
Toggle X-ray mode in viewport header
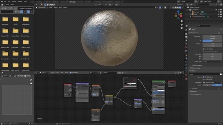(x=170, y=8)
